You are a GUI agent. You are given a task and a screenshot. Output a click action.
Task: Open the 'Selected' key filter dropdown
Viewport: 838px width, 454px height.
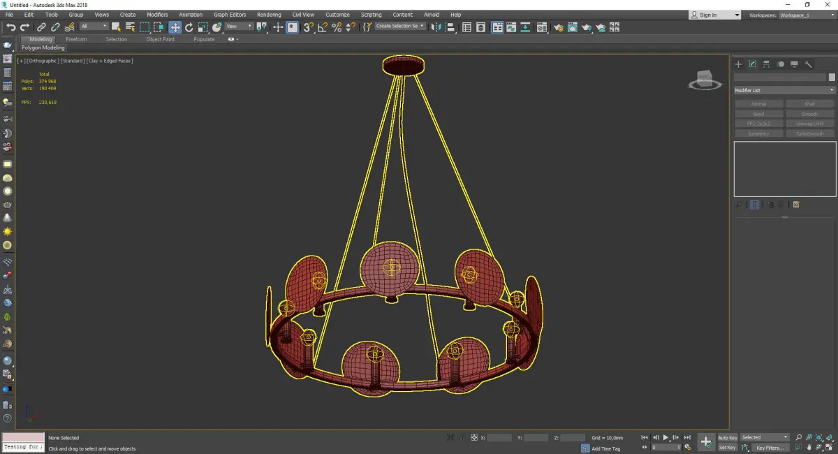point(765,437)
